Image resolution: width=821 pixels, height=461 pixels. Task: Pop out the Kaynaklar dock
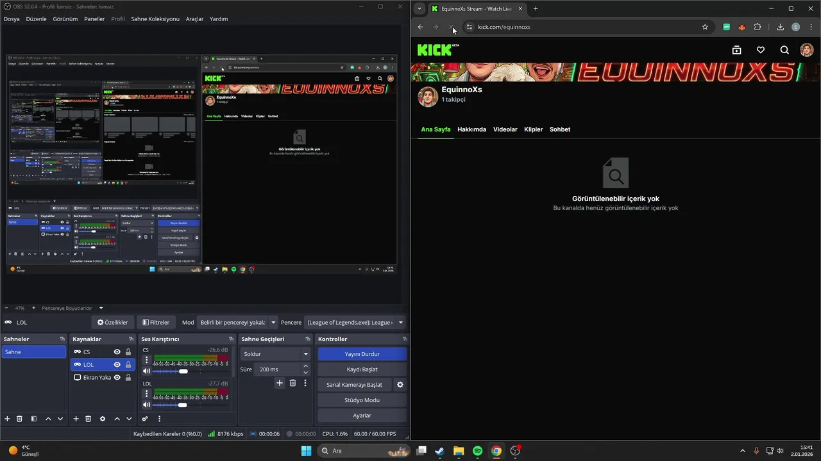pos(131,339)
